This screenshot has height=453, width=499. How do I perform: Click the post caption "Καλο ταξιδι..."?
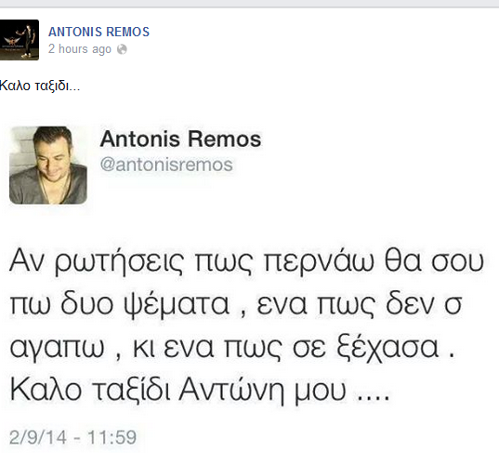tap(40, 86)
